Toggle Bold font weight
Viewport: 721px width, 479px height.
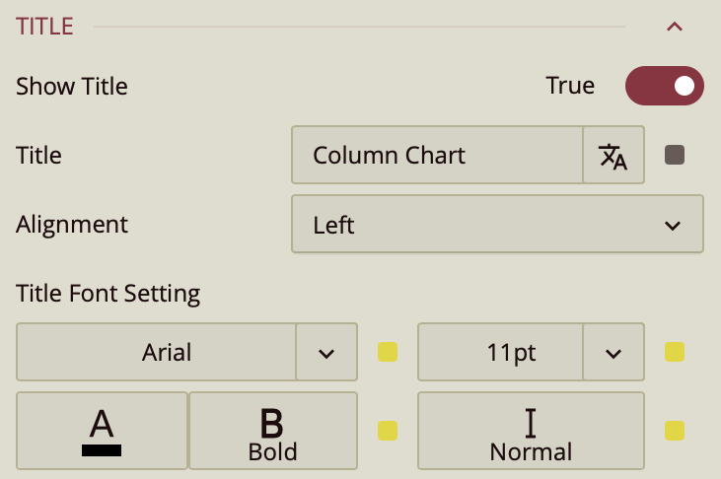(272, 431)
